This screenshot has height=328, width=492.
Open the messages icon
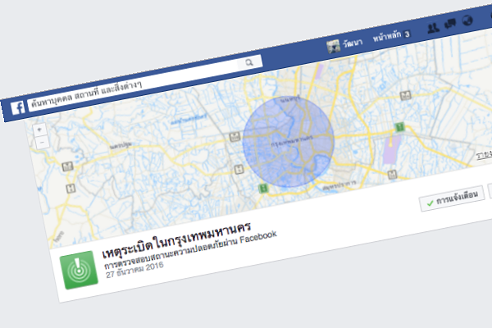coord(450,25)
